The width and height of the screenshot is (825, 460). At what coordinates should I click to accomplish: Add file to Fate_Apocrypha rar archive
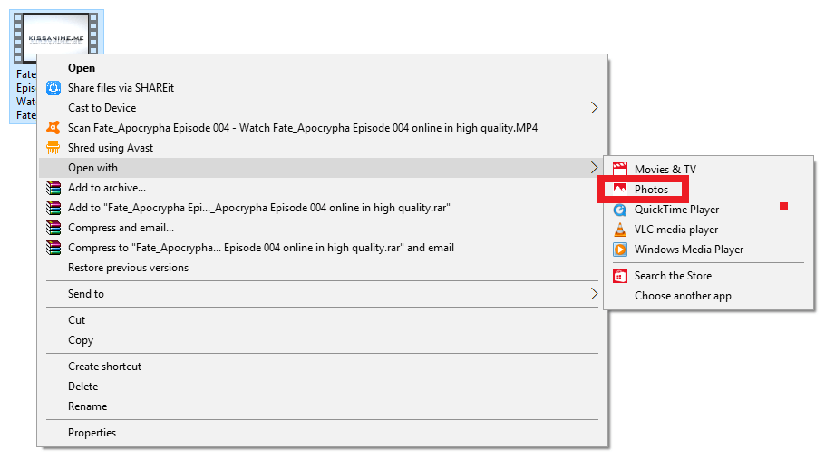(259, 208)
